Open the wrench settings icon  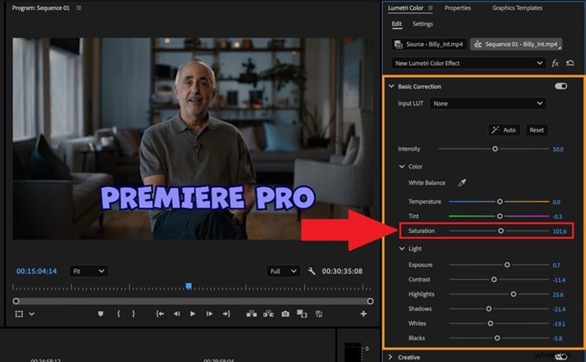311,271
